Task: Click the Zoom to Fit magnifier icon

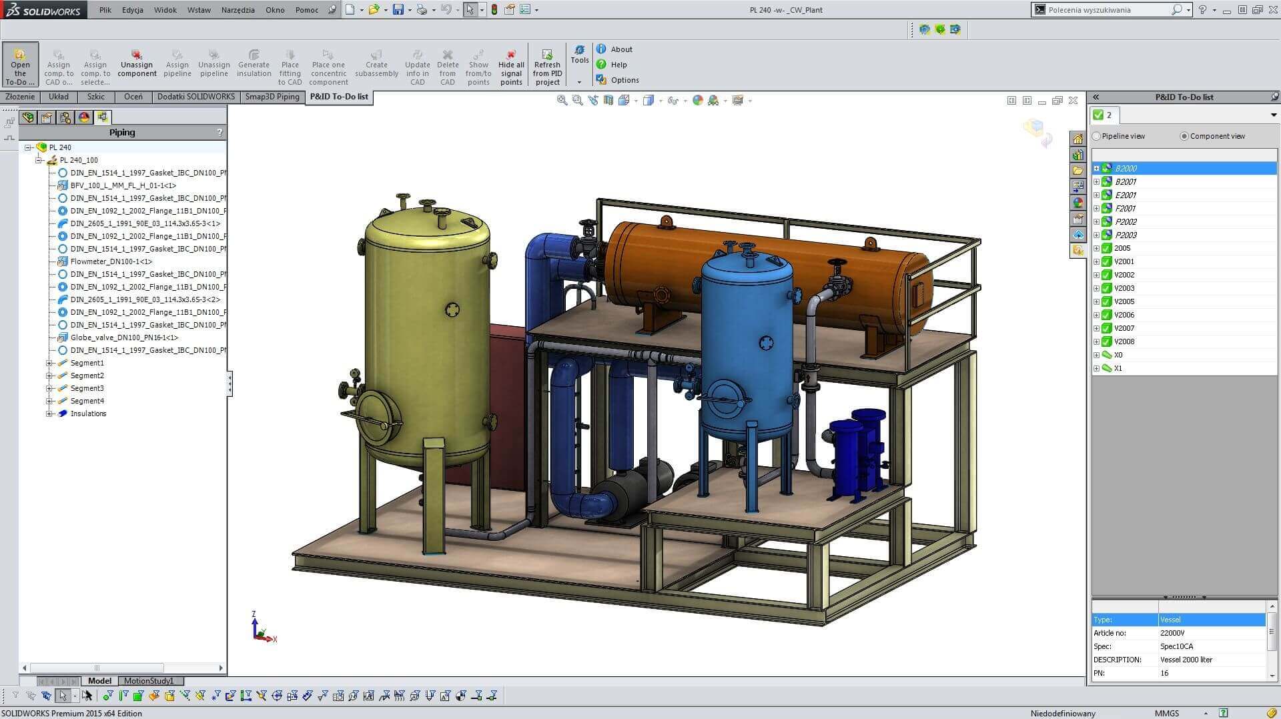Action: [x=562, y=100]
